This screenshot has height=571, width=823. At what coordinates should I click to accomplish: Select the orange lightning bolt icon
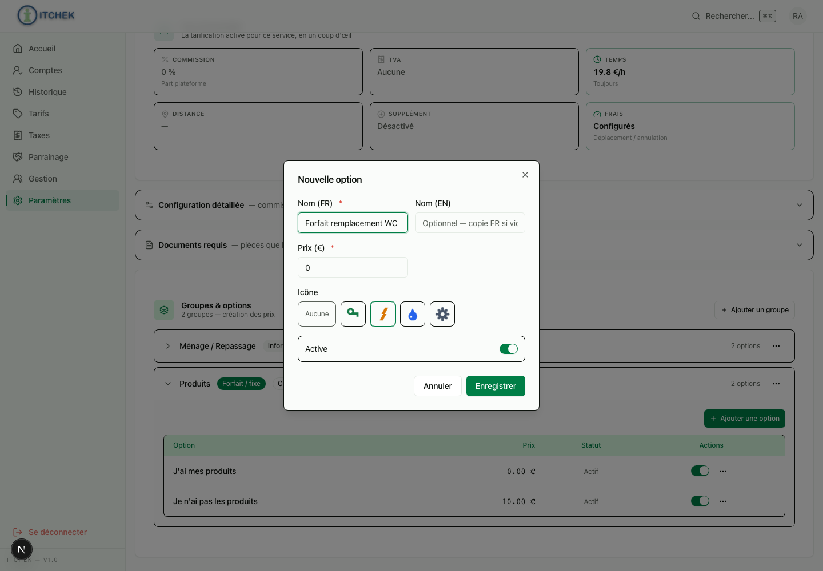pos(383,314)
